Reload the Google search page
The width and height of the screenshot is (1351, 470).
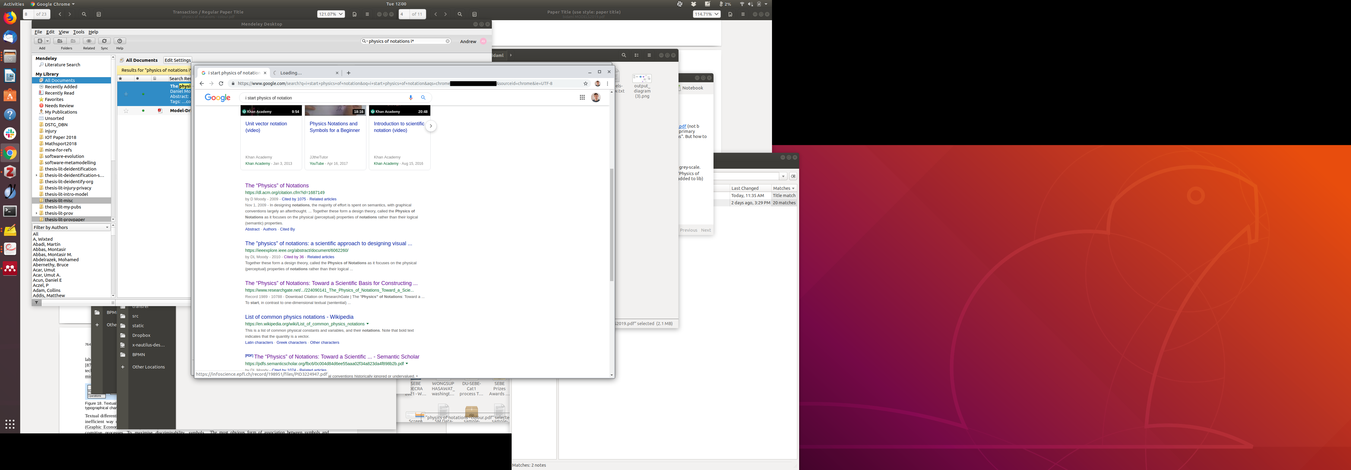(221, 83)
